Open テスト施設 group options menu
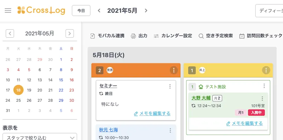Image resolution: width=283 pixels, height=140 pixels. (264, 86)
